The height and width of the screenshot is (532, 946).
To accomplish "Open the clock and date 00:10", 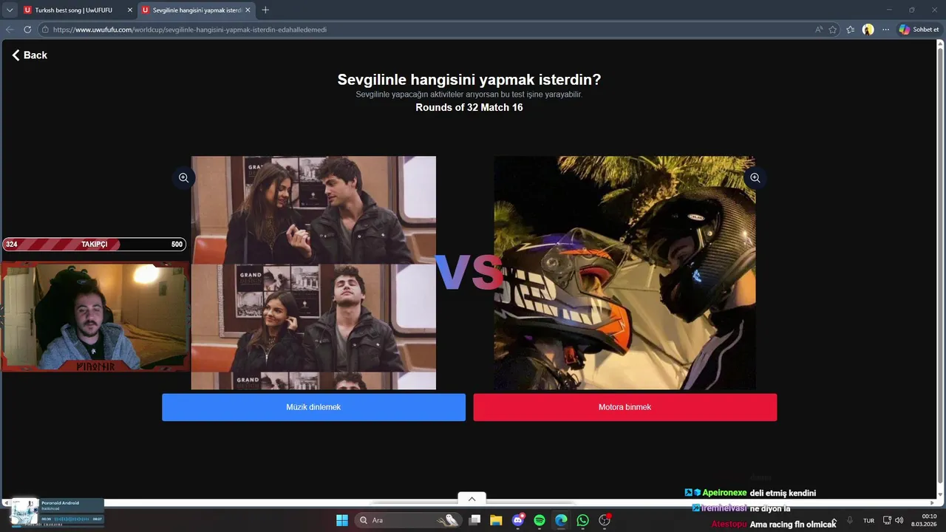I will tap(924, 520).
